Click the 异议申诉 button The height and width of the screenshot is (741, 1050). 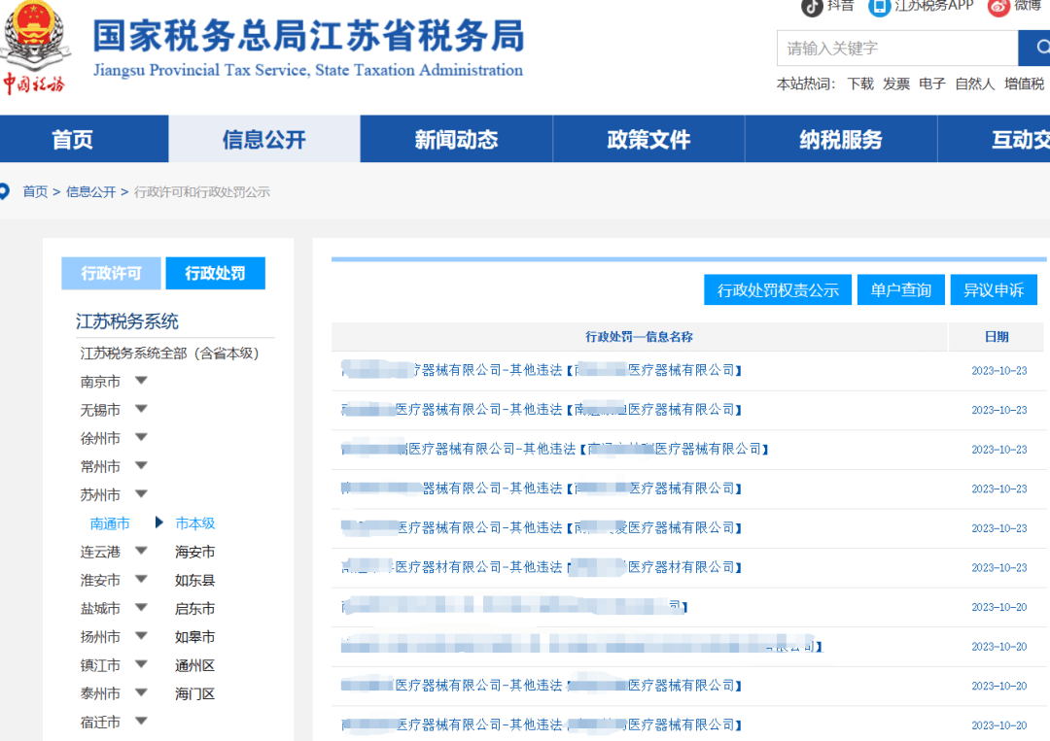(x=994, y=290)
